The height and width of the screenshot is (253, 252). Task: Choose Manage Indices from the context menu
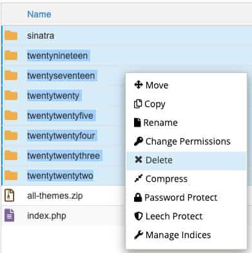pos(186,235)
